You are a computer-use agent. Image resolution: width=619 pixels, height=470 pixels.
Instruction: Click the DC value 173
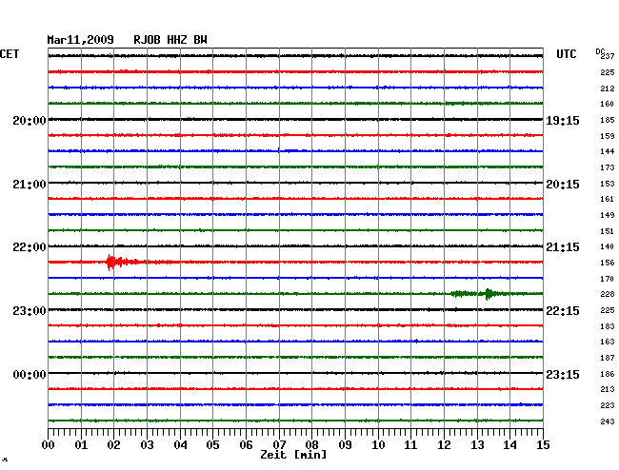coord(608,167)
